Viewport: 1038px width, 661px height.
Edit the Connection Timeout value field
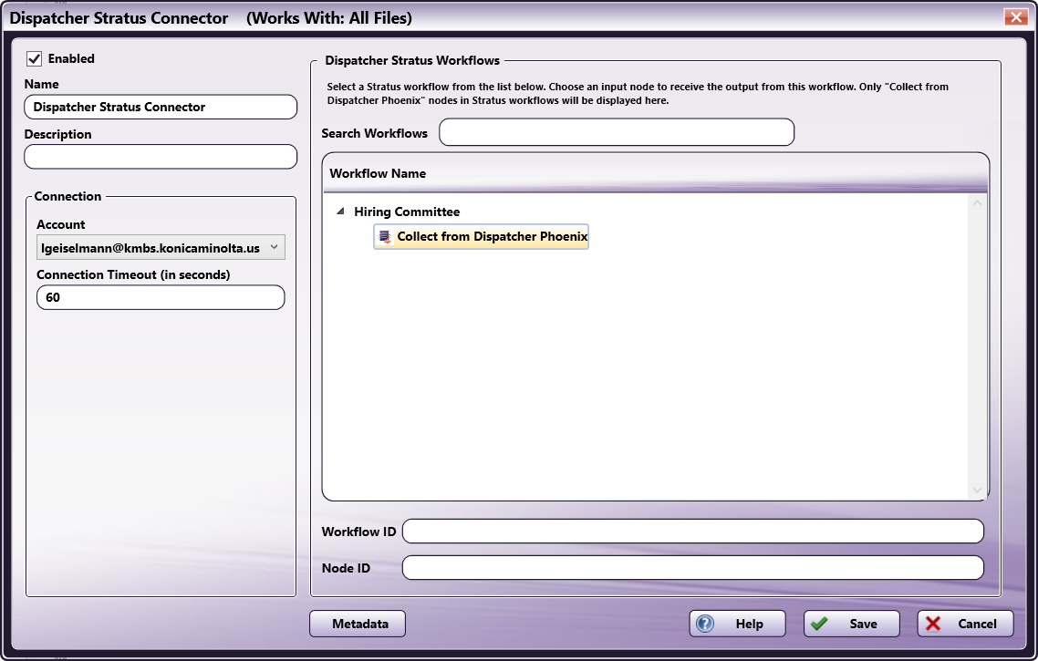point(161,298)
